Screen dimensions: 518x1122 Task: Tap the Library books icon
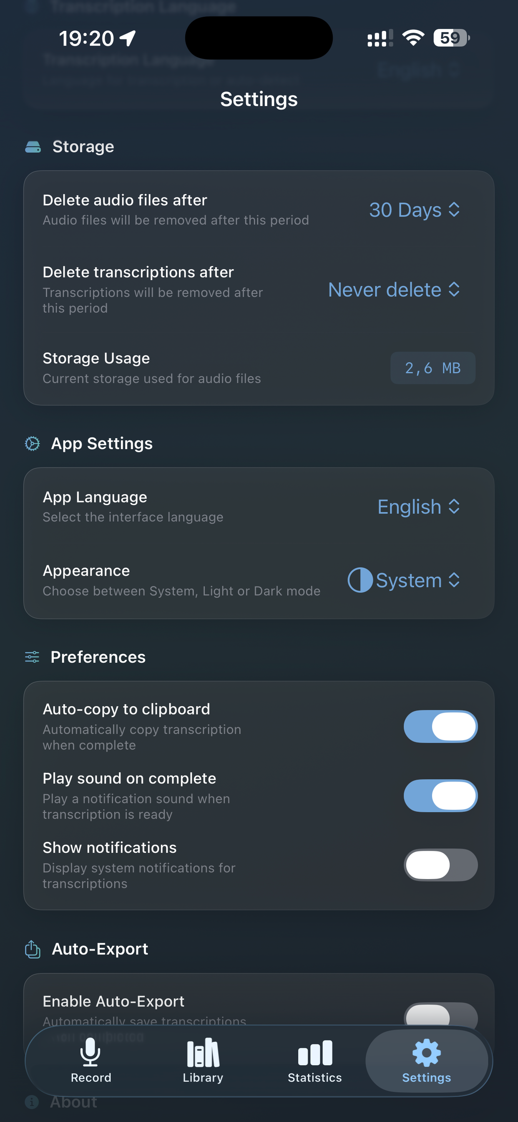(x=203, y=1052)
